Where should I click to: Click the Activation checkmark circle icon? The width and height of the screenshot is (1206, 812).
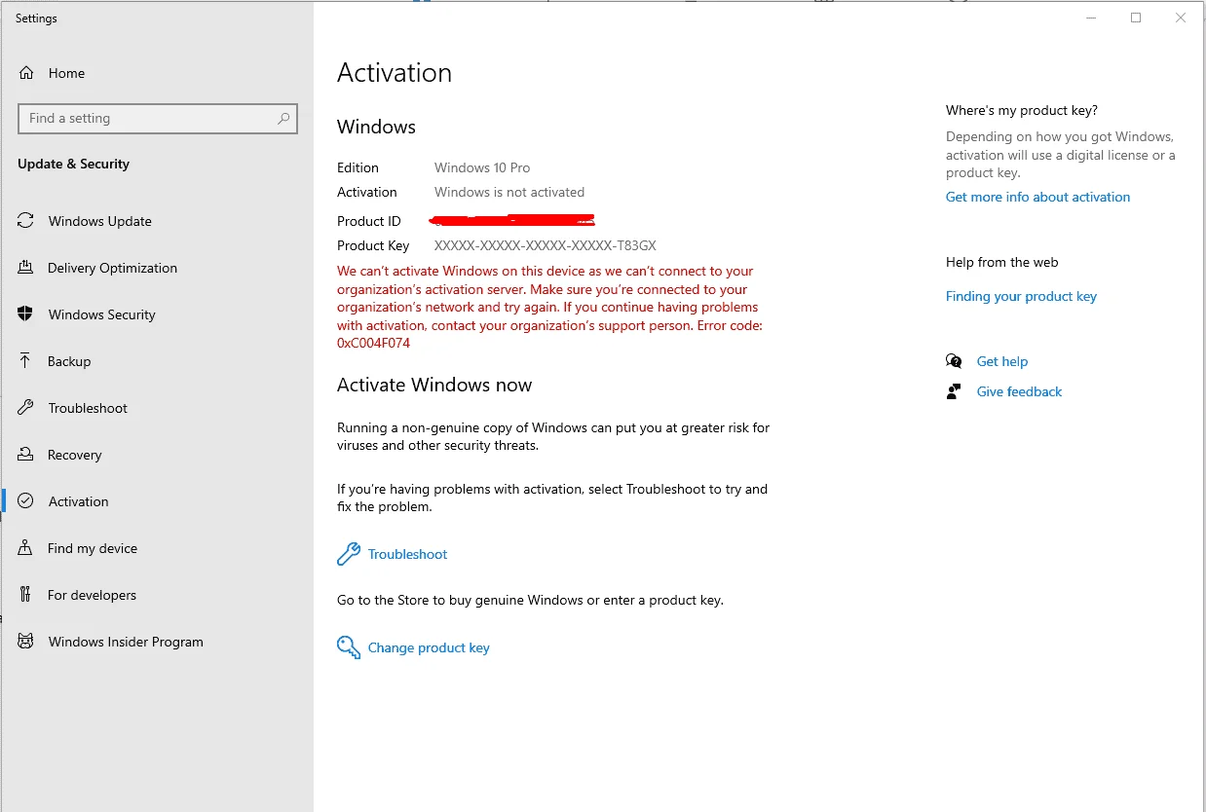[26, 501]
